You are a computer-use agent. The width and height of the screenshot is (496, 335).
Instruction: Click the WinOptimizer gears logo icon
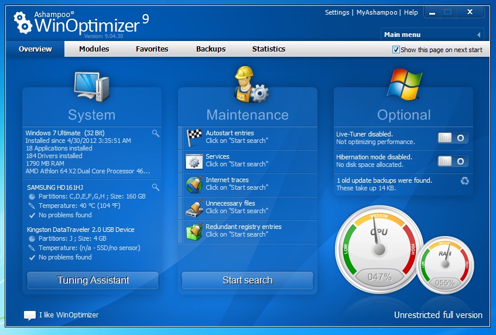pos(22,22)
